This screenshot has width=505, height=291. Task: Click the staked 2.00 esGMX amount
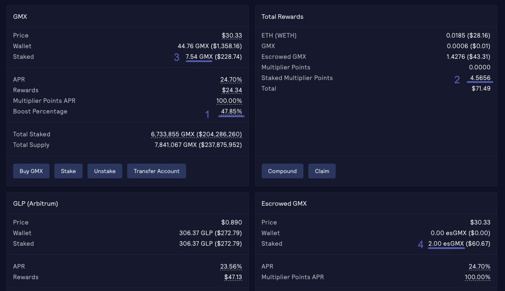[x=446, y=244]
